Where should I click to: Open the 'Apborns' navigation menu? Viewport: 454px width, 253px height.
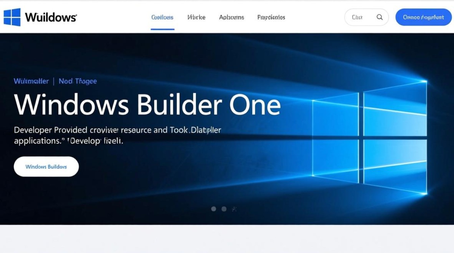[x=231, y=17]
